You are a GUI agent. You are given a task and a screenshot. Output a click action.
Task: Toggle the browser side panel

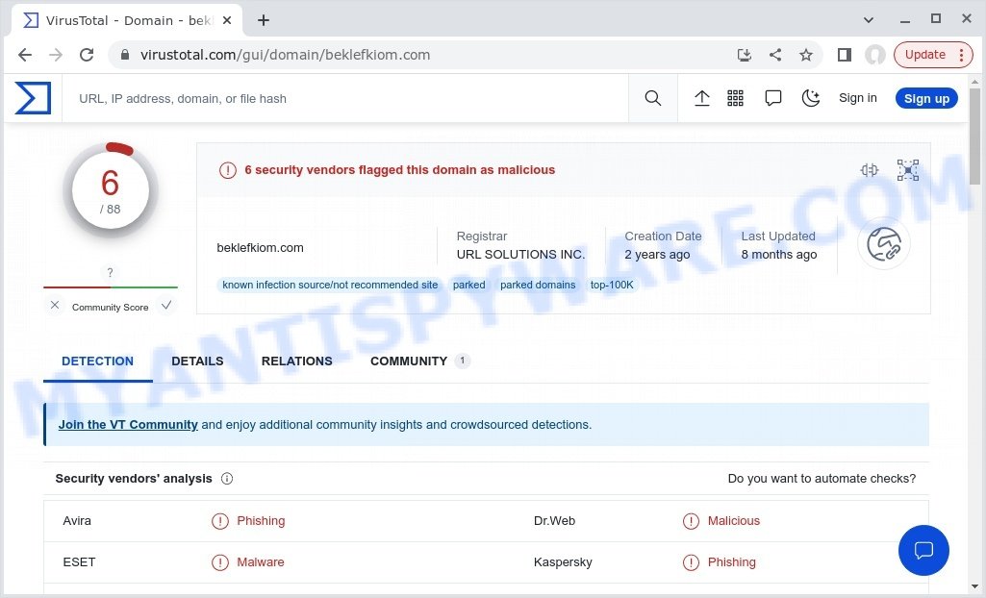click(x=845, y=55)
